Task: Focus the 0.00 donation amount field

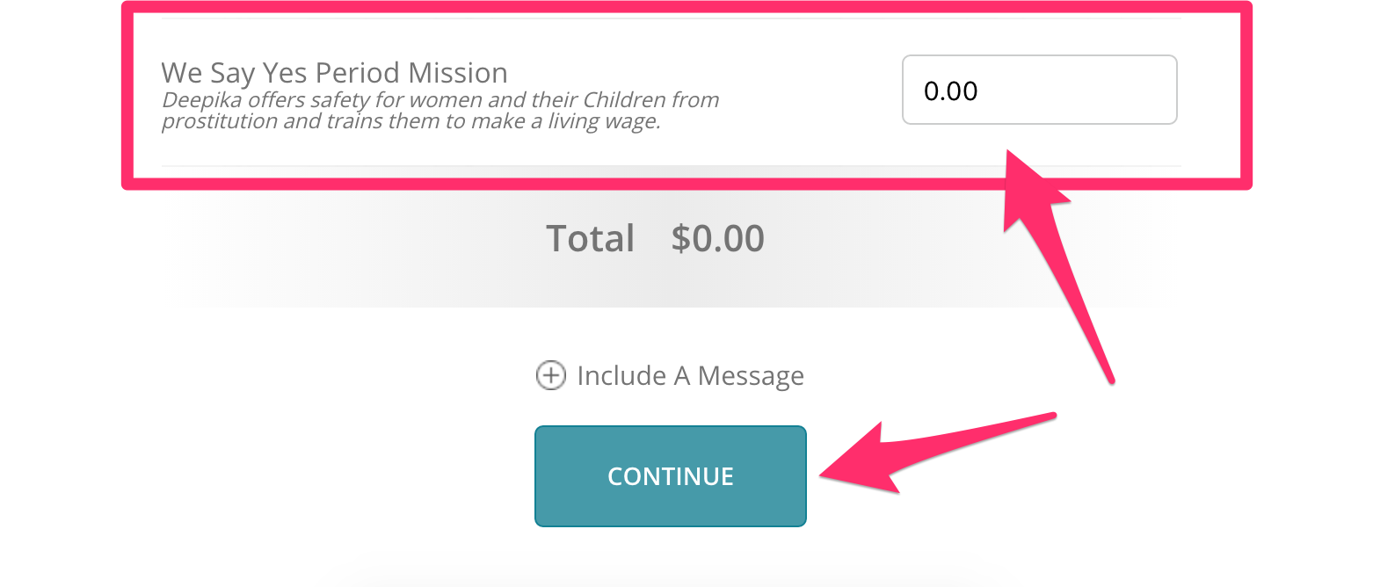Action: tap(1039, 91)
